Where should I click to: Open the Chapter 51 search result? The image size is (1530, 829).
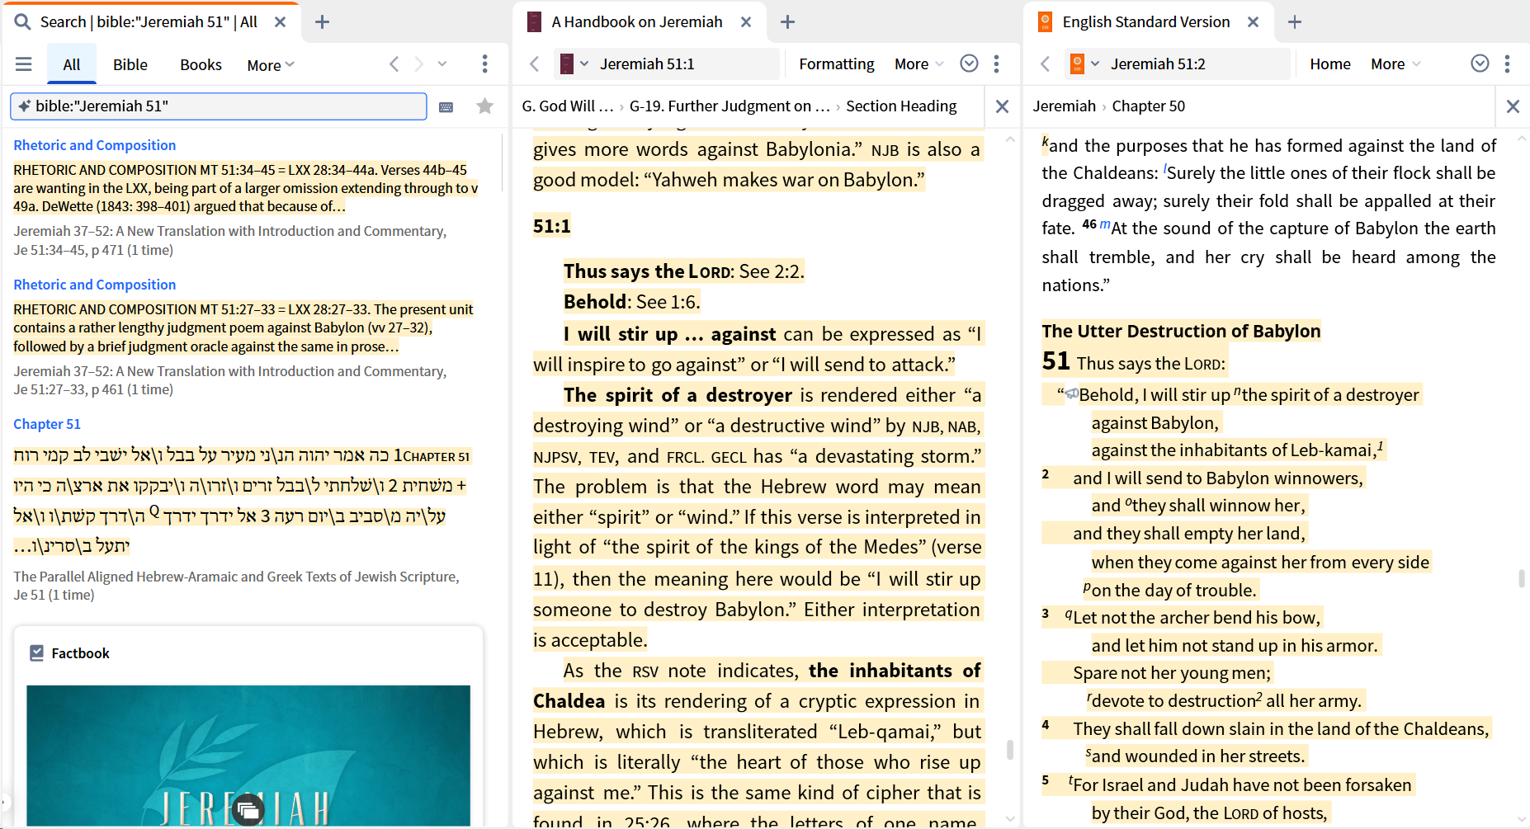point(47,424)
